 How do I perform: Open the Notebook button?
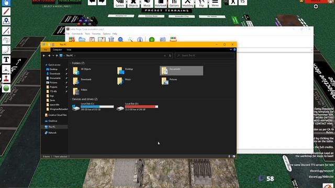[x=161, y=4]
